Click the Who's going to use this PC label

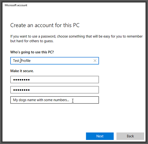[x=32, y=52]
